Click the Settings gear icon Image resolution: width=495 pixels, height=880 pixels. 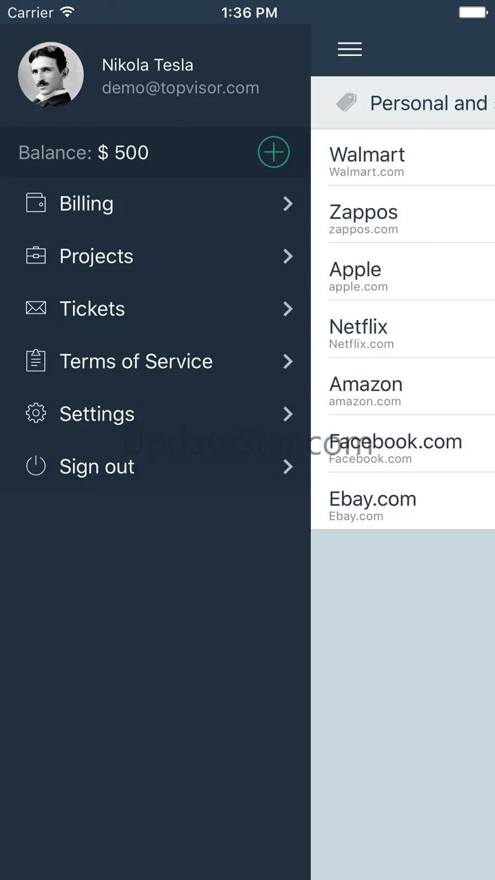coord(36,414)
